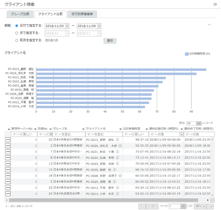Viewport: 221px width, 210px height.
Task: Open row menu for PC-0014_小林 太志
Action: 8,194
